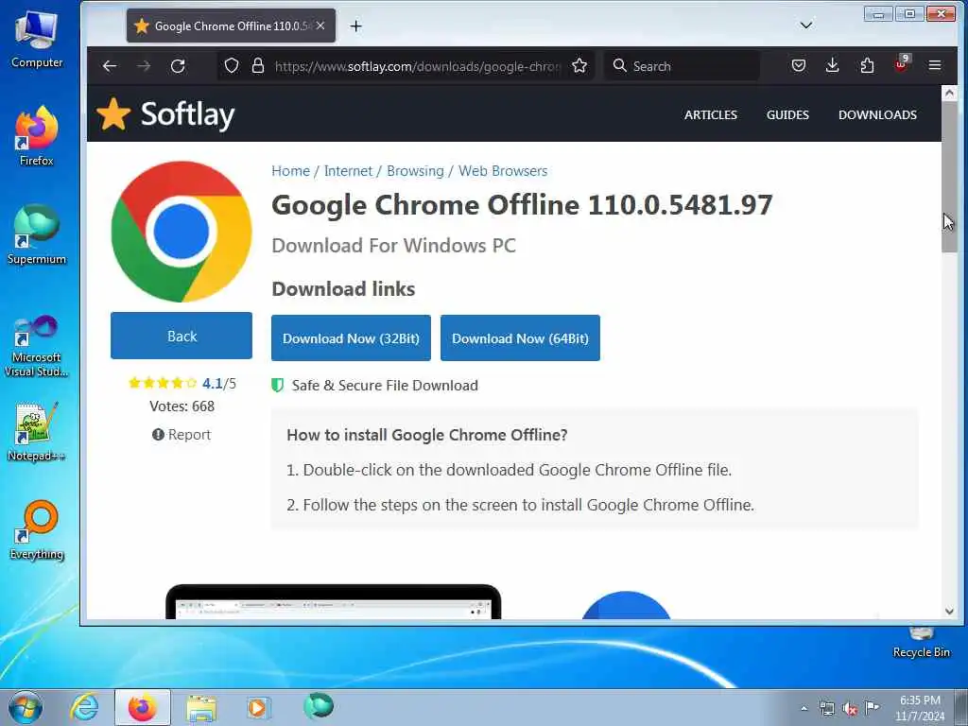Click the large Chrome logo image

pos(181,232)
